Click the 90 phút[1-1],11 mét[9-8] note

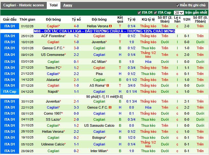pos(104,97)
